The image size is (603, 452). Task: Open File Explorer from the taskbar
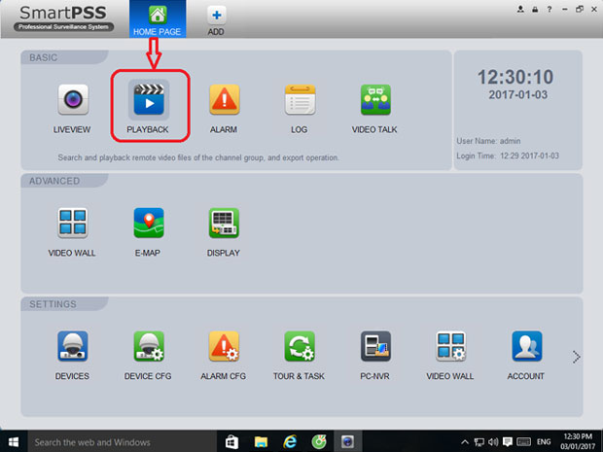click(x=261, y=441)
